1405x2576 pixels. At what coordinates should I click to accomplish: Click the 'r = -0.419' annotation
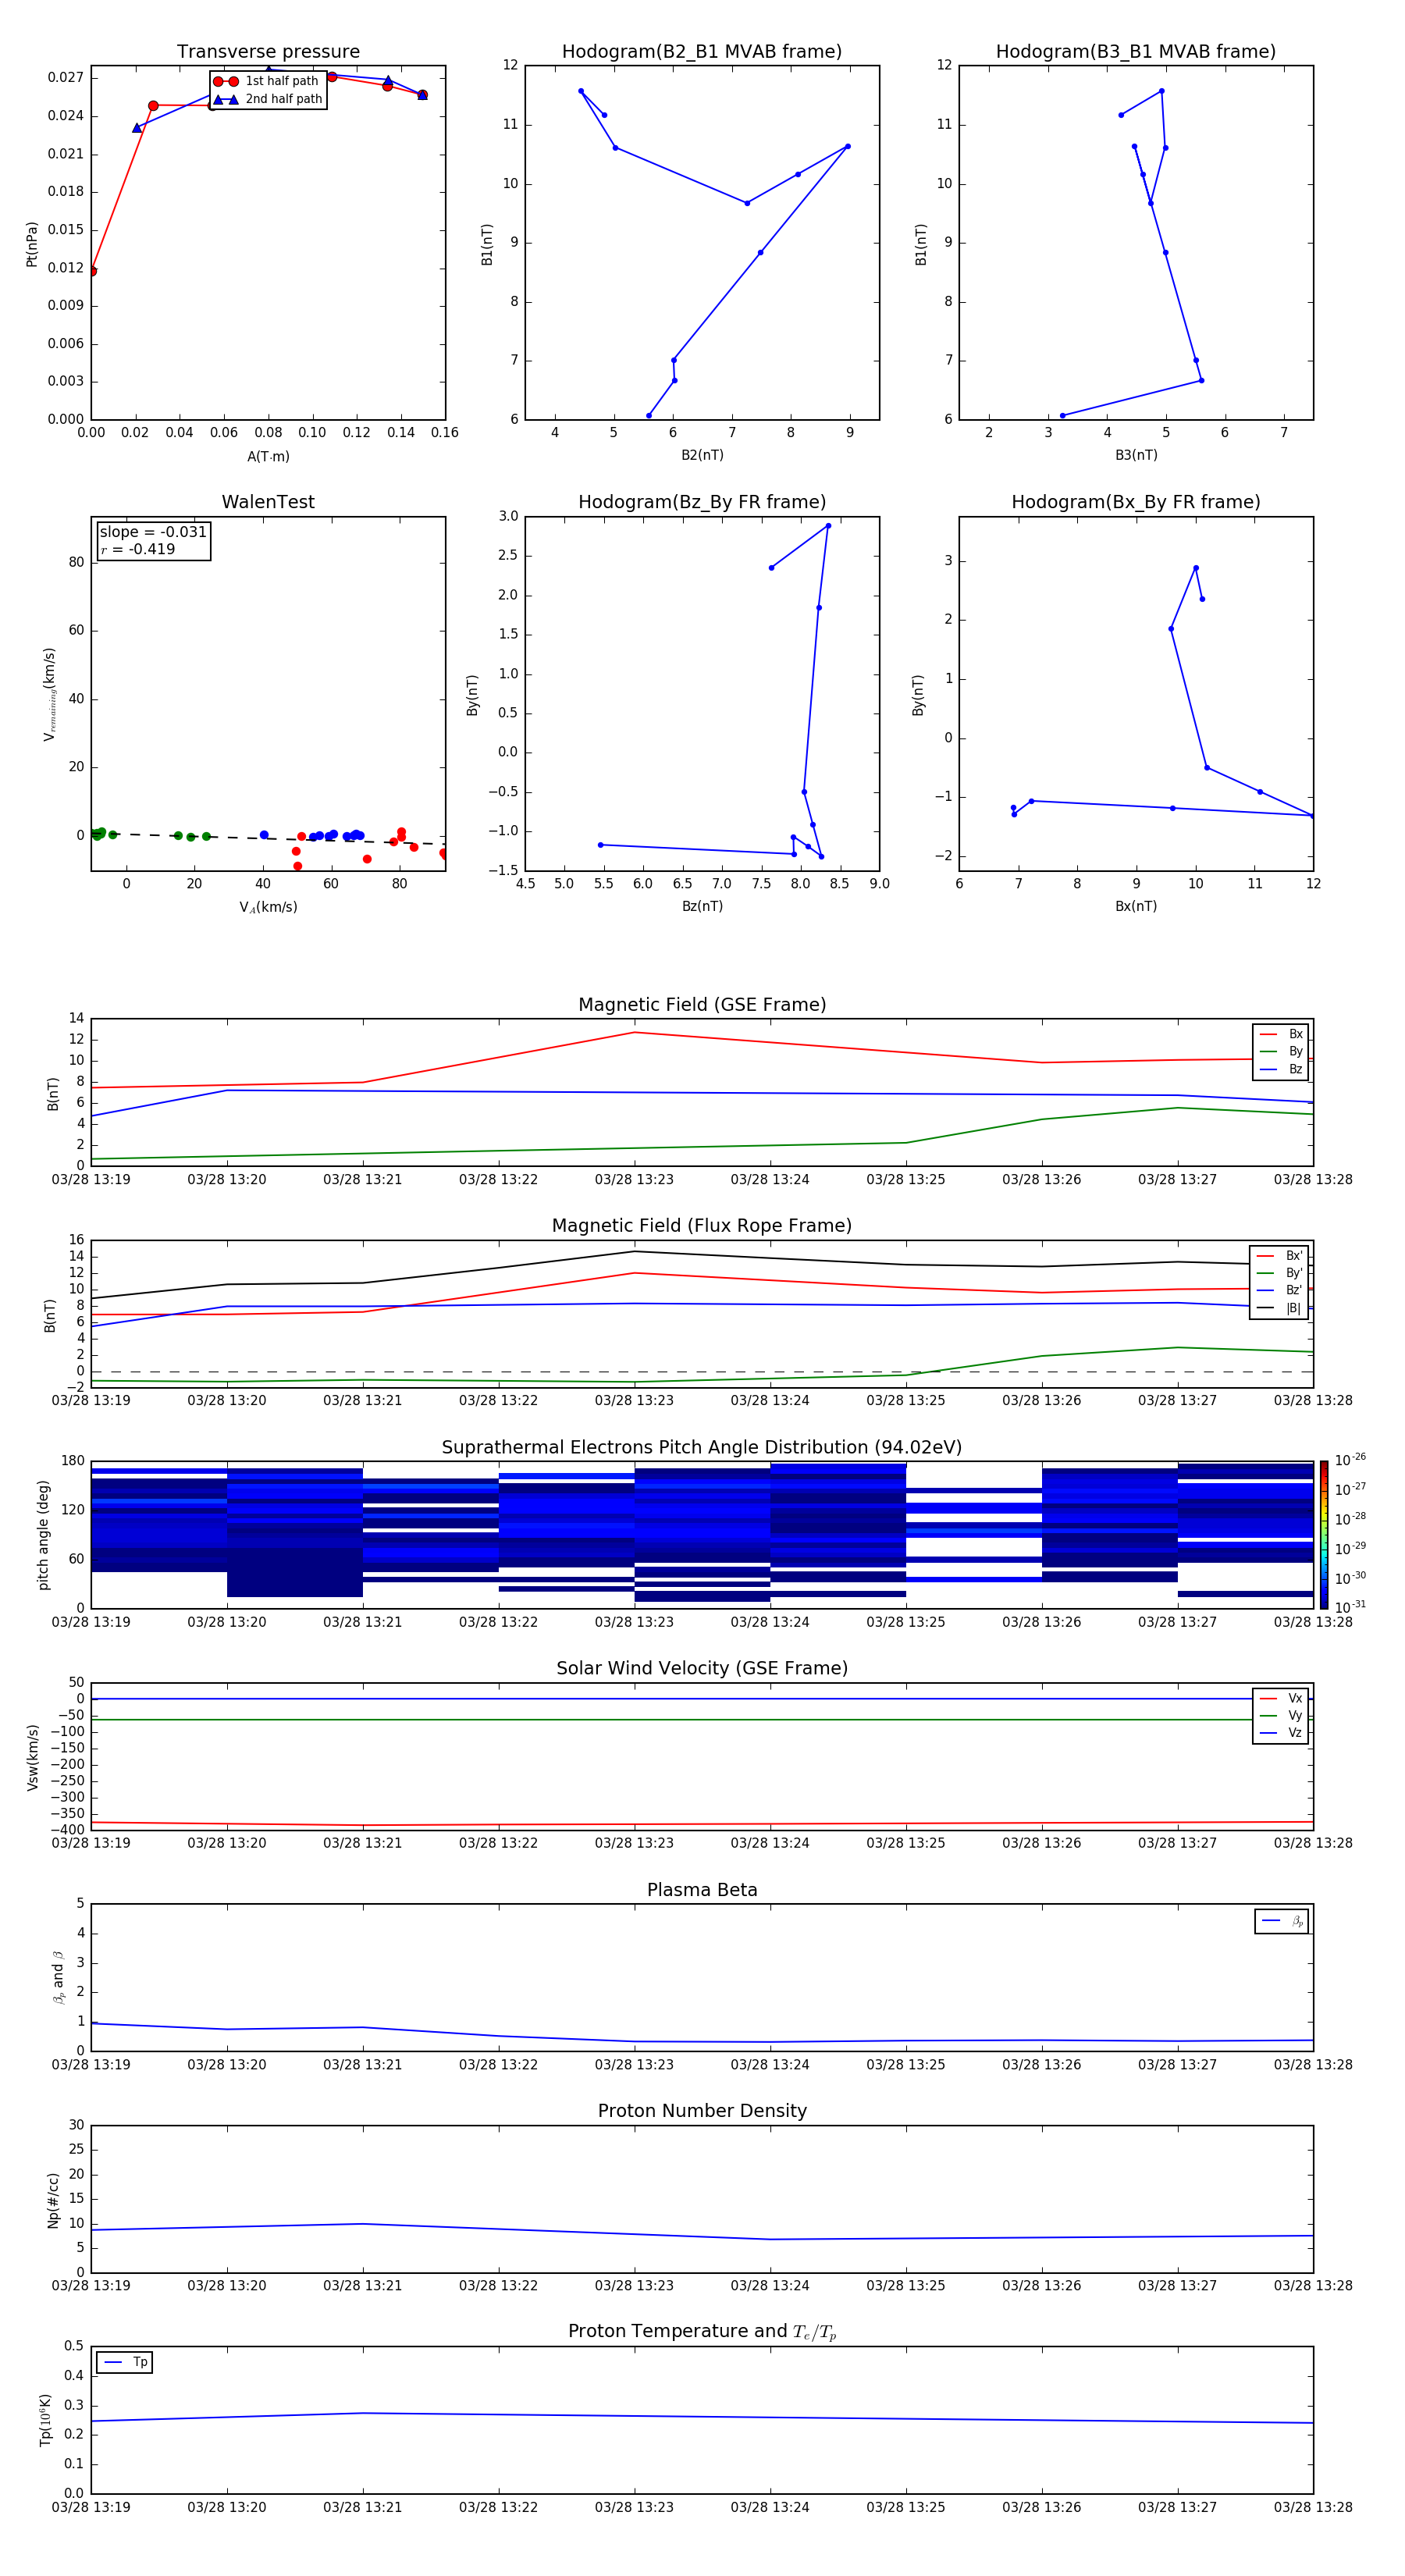pyautogui.click(x=138, y=549)
